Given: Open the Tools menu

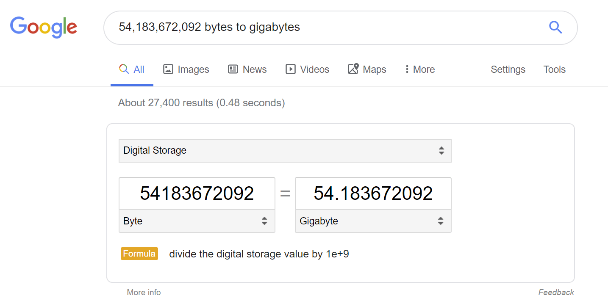Looking at the screenshot, I should coord(554,69).
